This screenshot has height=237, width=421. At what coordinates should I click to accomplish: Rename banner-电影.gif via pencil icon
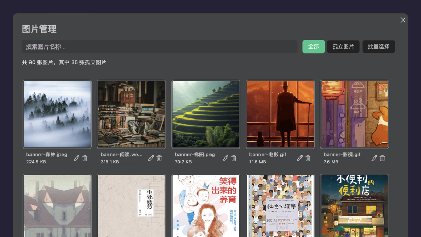tap(299, 158)
